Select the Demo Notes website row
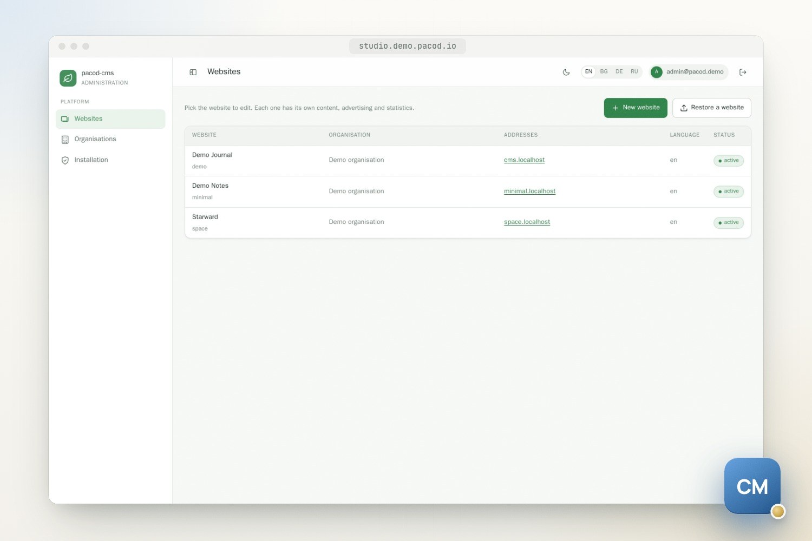 (x=468, y=192)
